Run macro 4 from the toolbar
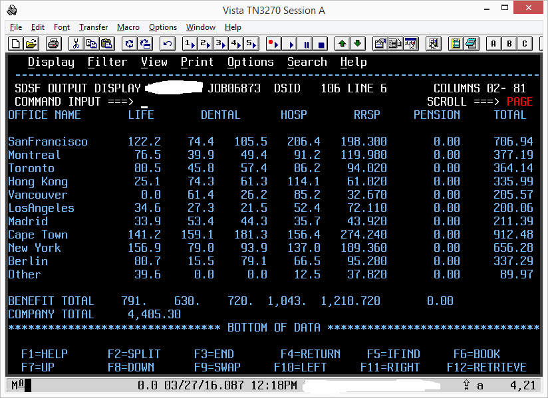 tap(236, 44)
